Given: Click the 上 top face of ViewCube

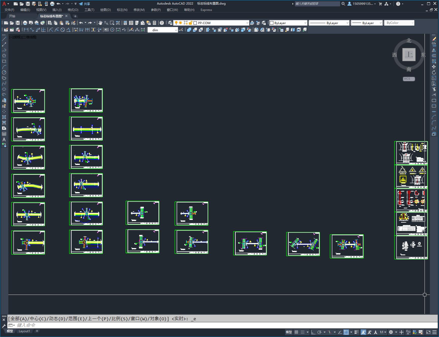Looking at the screenshot, I should point(409,55).
